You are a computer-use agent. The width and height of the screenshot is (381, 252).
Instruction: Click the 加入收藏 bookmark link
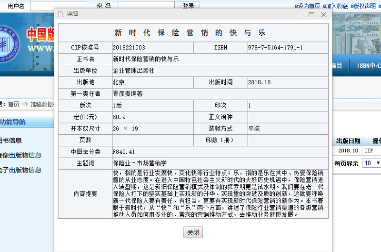click(x=336, y=6)
